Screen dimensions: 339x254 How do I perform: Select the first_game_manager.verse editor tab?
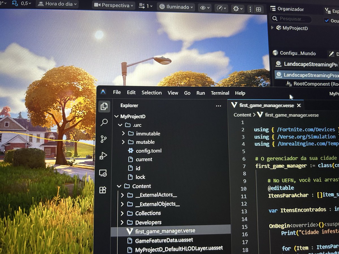click(266, 105)
